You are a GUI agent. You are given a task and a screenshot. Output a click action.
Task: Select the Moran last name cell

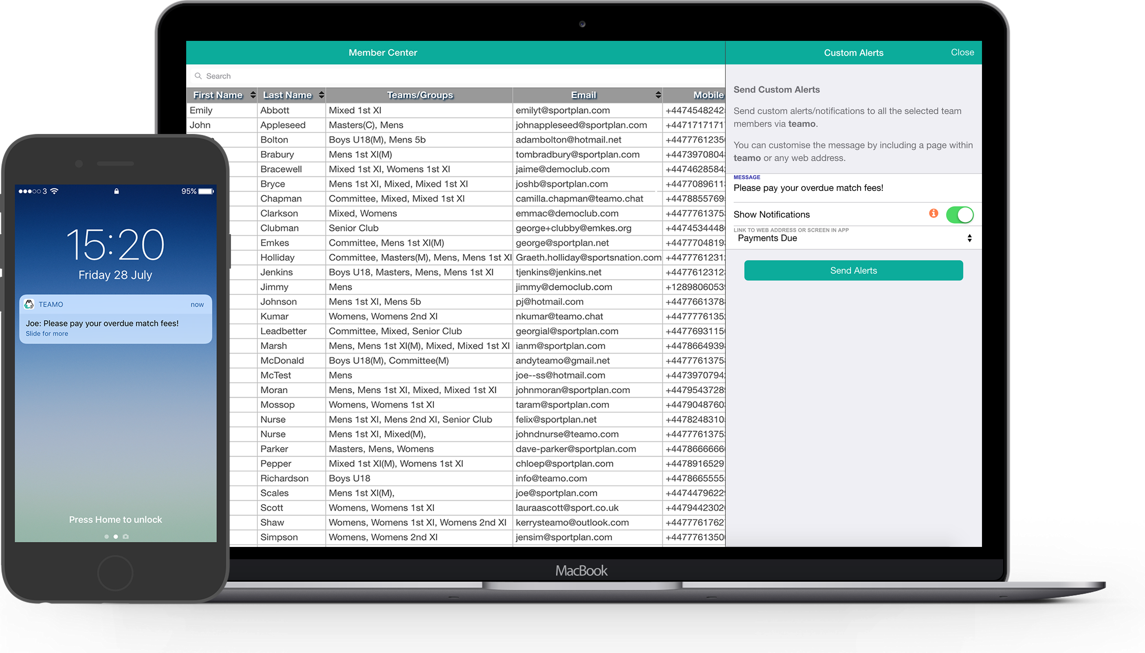tap(291, 390)
